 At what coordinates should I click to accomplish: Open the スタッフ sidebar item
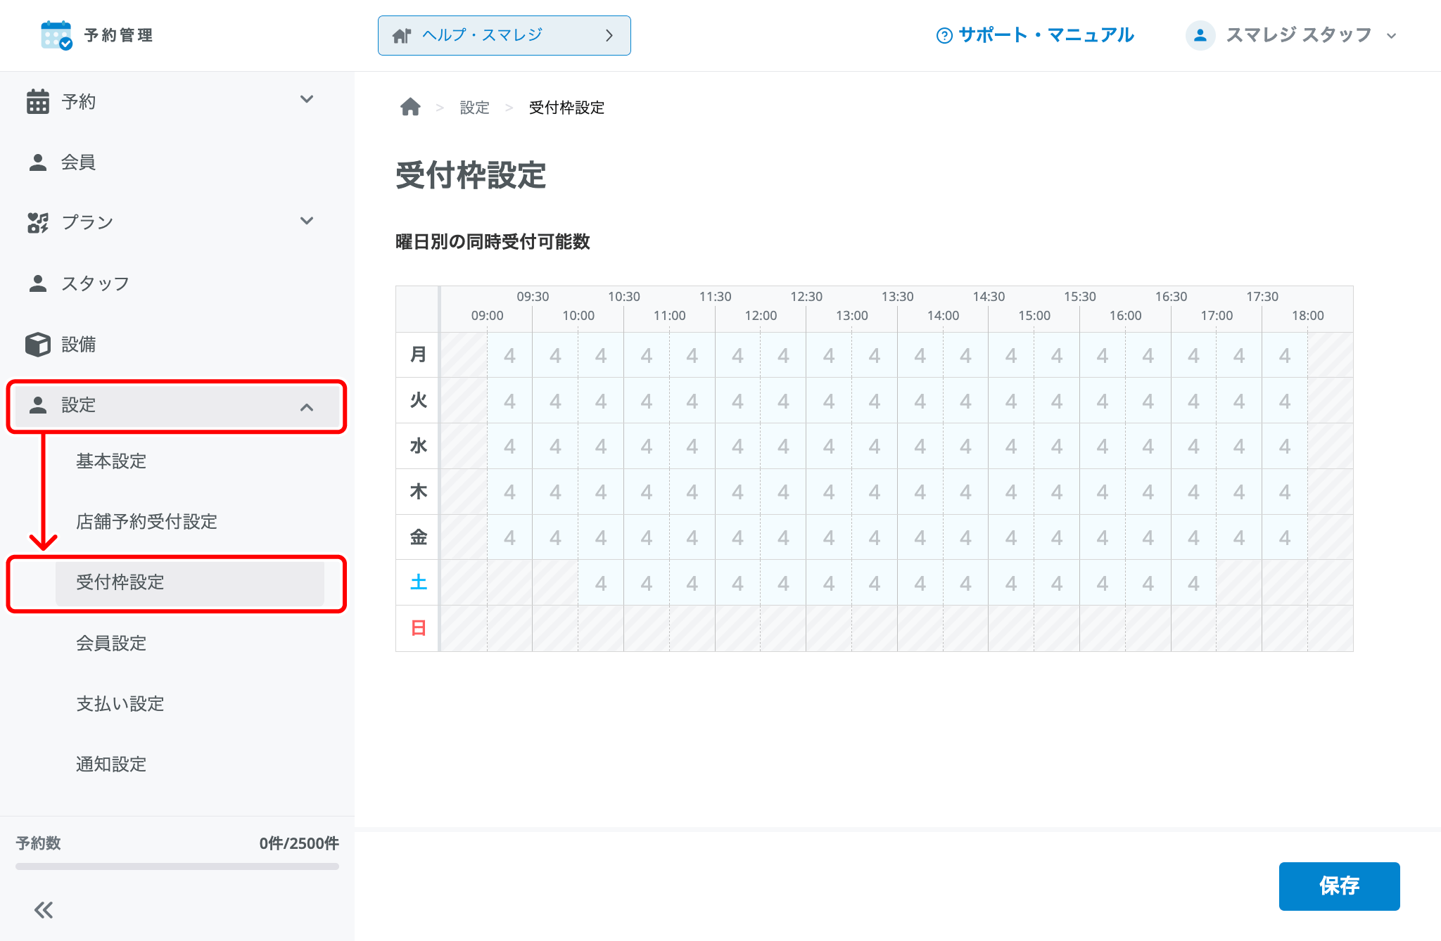pyautogui.click(x=177, y=283)
